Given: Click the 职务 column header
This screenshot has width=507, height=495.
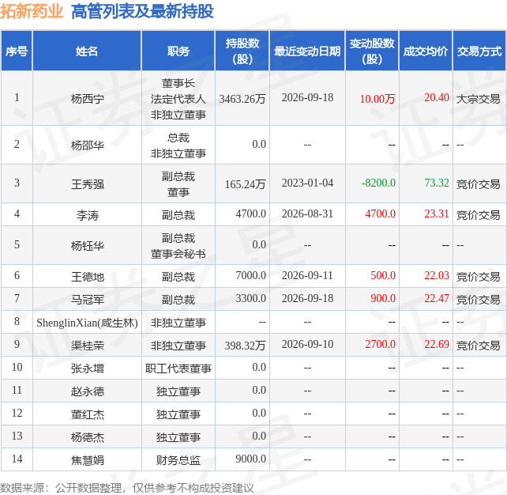Looking at the screenshot, I should tap(178, 51).
